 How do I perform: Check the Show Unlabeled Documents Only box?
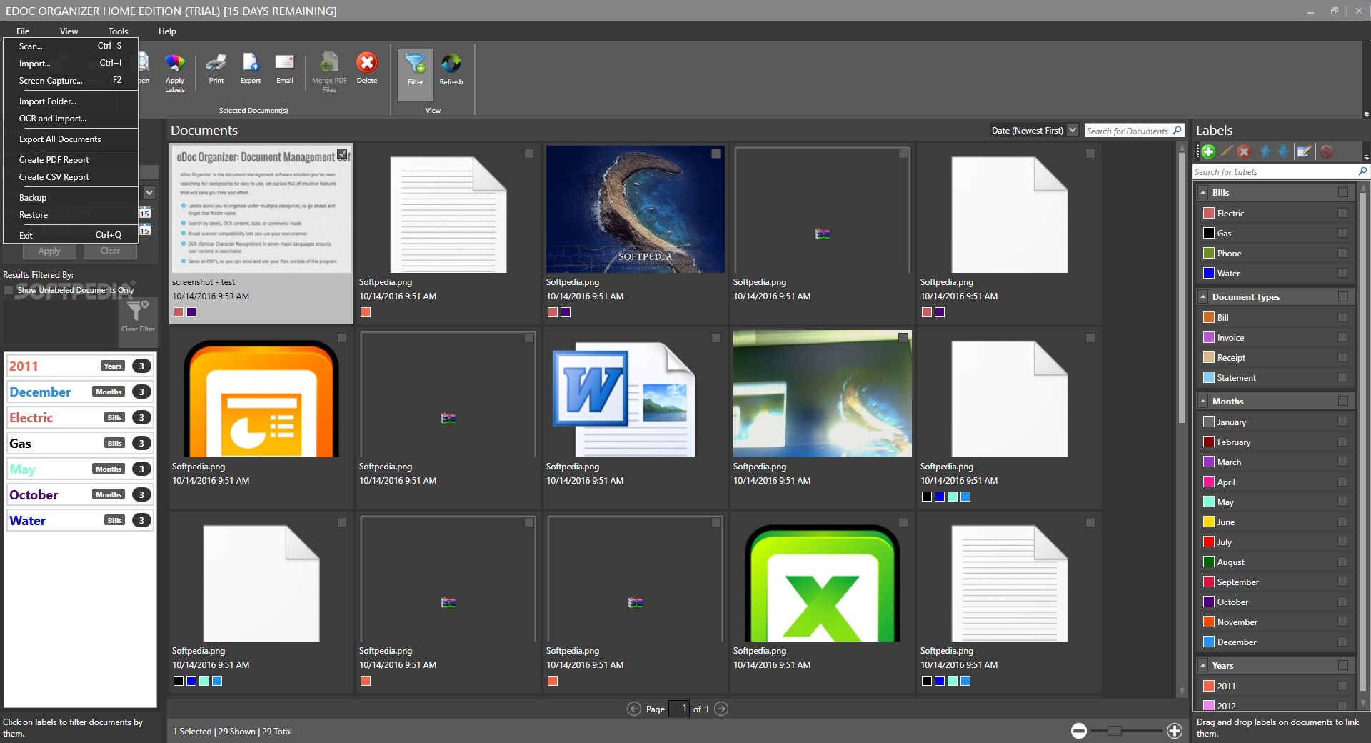[9, 290]
